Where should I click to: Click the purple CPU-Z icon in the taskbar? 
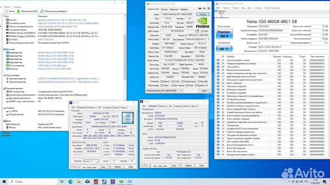113,182
